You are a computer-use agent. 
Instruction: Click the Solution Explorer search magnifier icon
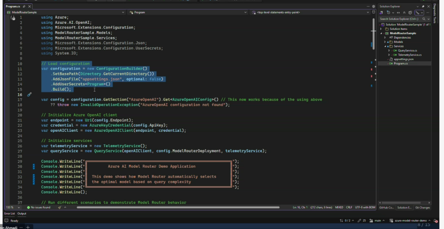click(424, 19)
